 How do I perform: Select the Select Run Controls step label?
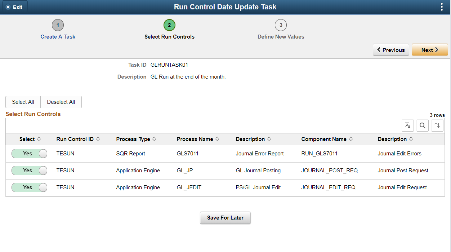pos(170,37)
